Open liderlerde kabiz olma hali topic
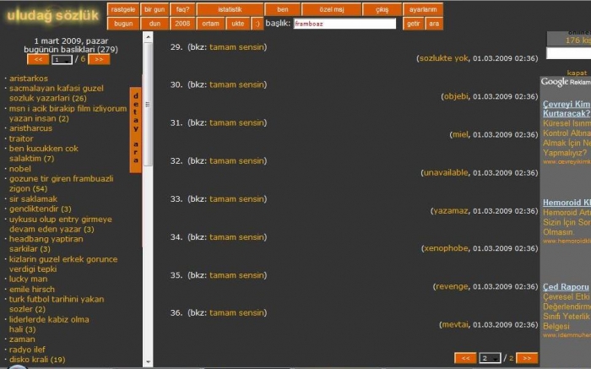 pos(49,324)
